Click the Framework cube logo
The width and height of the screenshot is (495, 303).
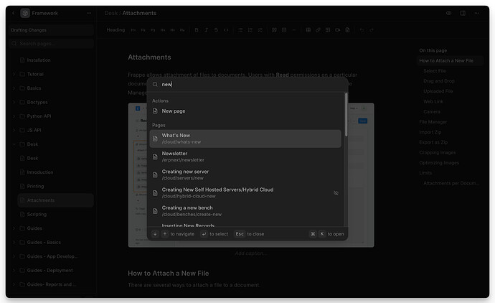[25, 13]
